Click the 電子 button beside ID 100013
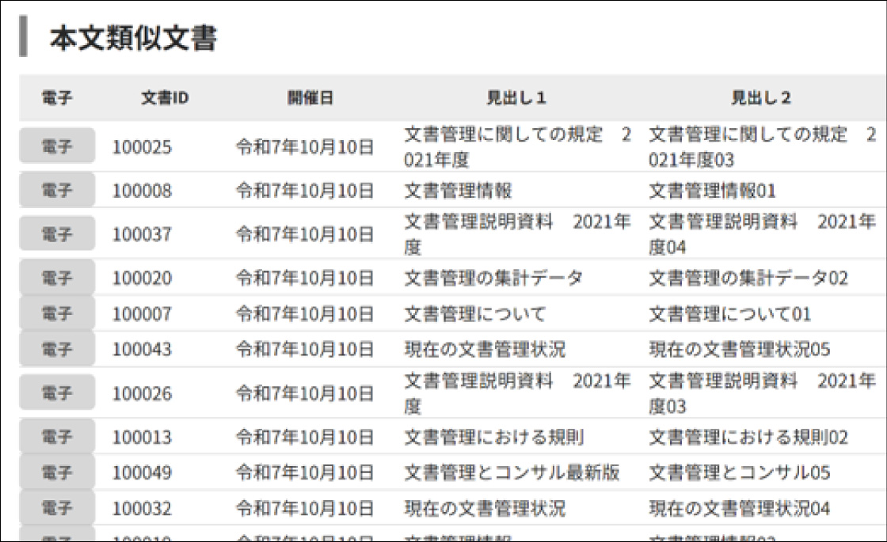 coord(57,436)
